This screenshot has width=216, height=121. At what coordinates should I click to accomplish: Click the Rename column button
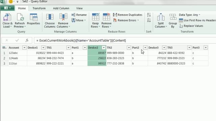79,15
